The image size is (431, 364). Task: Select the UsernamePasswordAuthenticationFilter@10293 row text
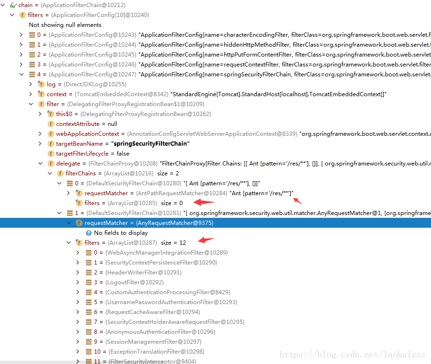pyautogui.click(x=166, y=302)
